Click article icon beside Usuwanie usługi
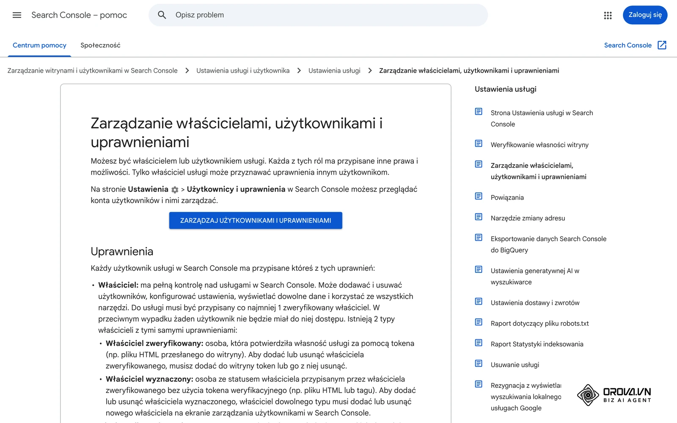The height and width of the screenshot is (423, 677). click(x=479, y=364)
